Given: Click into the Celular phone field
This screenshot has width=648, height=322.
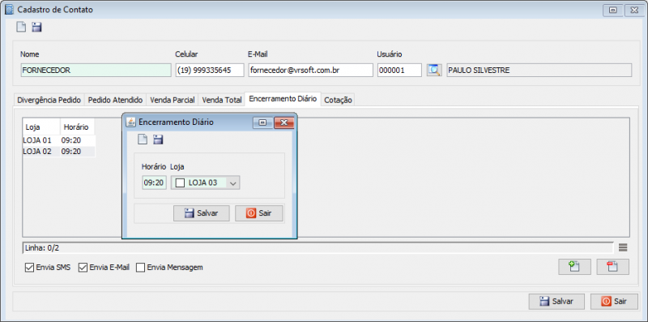Looking at the screenshot, I should 210,70.
